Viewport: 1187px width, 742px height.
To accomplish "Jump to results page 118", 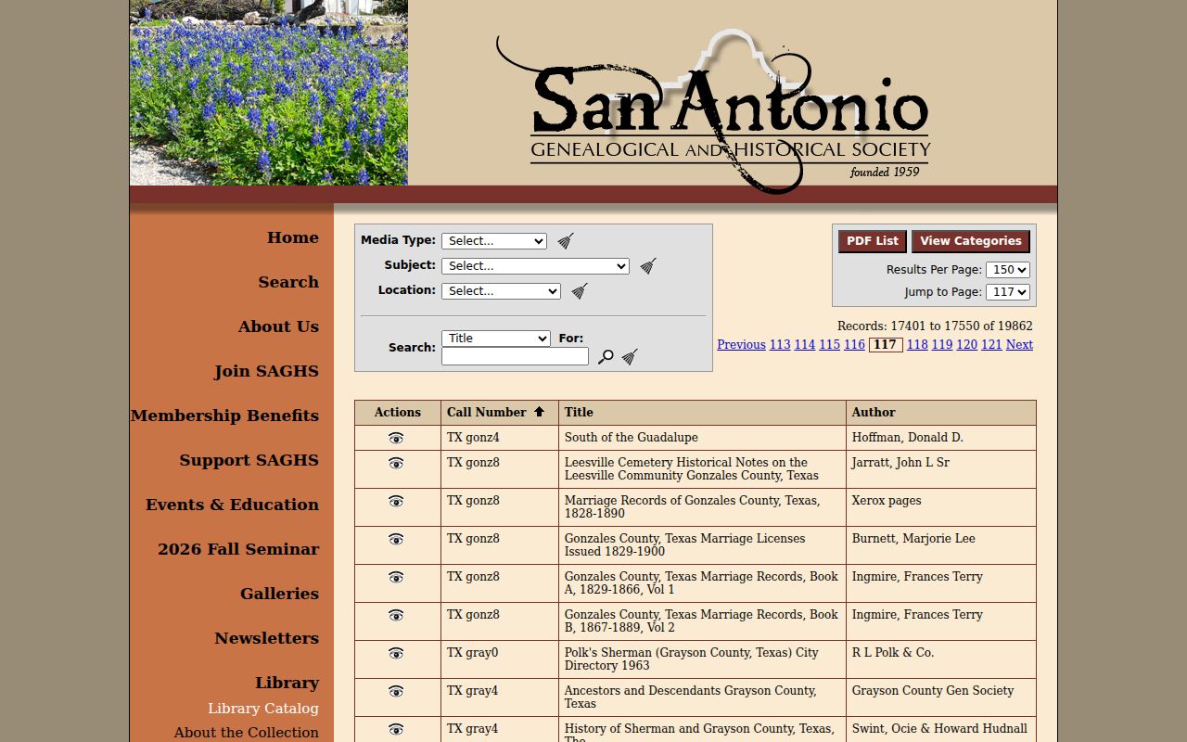I will 917,345.
